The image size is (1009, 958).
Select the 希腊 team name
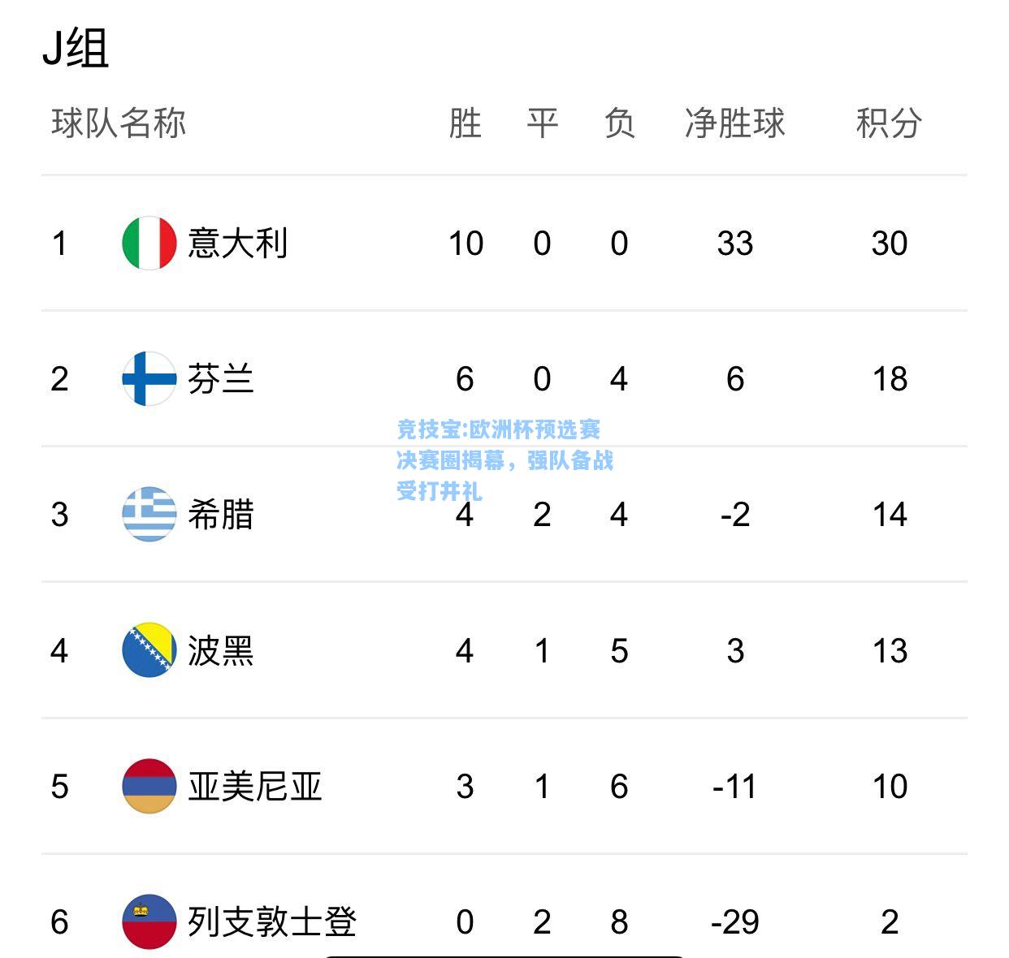[221, 514]
